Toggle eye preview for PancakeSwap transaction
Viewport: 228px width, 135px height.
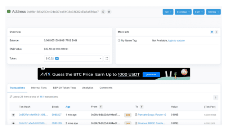point(13,115)
